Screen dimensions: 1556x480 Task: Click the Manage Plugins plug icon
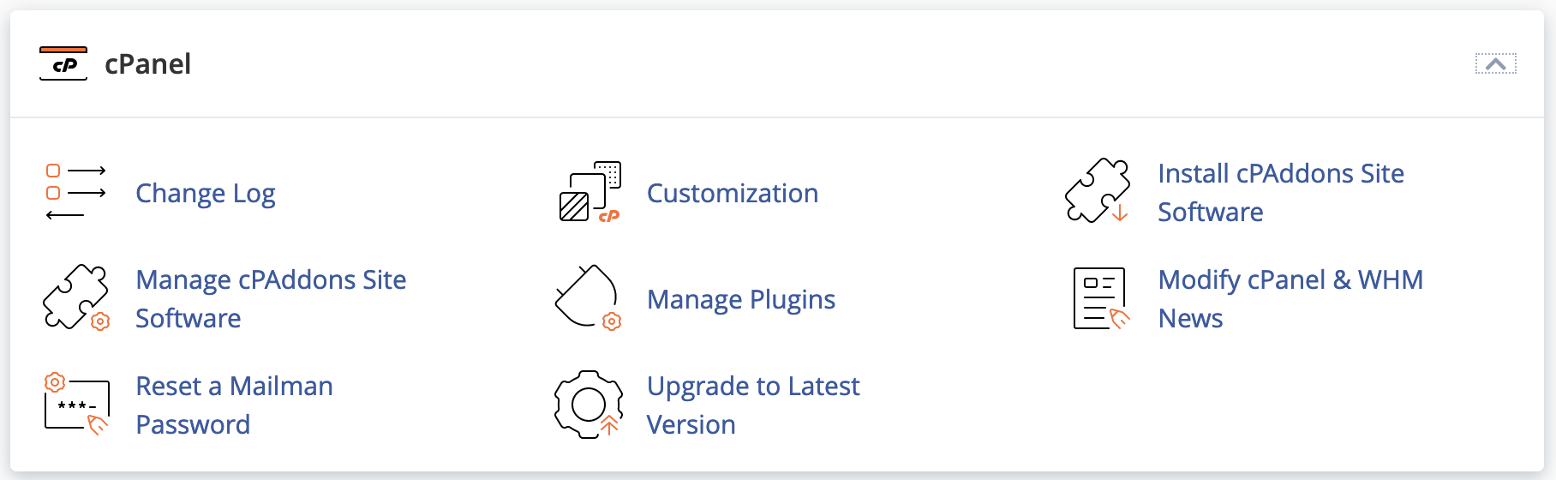588,297
